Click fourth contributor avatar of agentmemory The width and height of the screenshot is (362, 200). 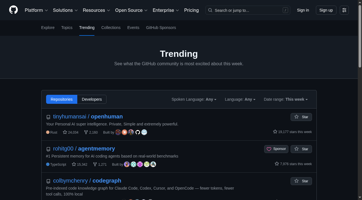click(147, 164)
